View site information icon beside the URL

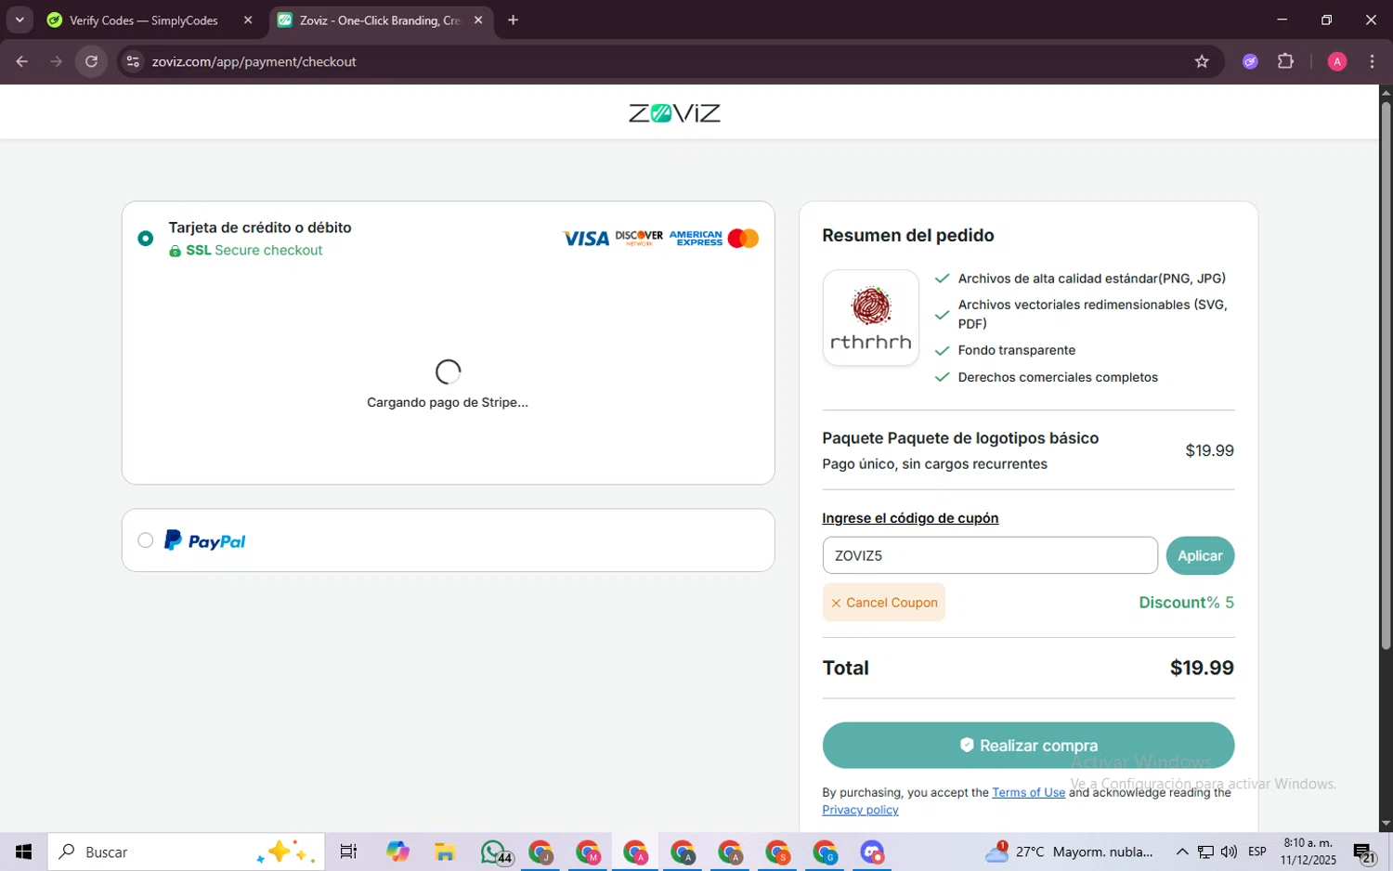133,61
